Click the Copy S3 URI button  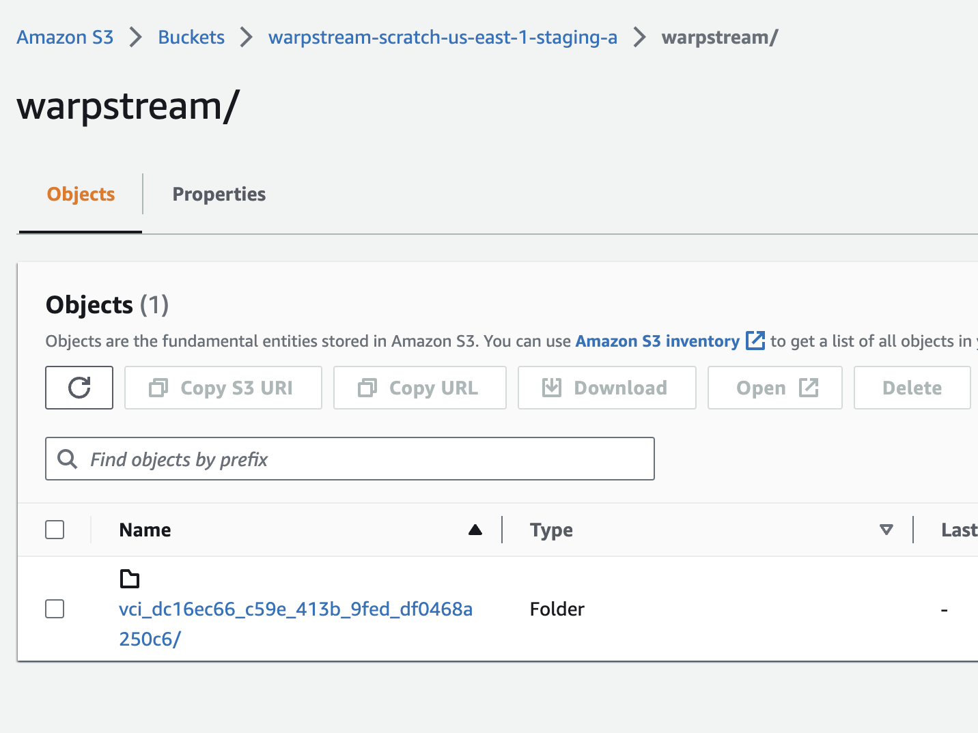pyautogui.click(x=223, y=388)
